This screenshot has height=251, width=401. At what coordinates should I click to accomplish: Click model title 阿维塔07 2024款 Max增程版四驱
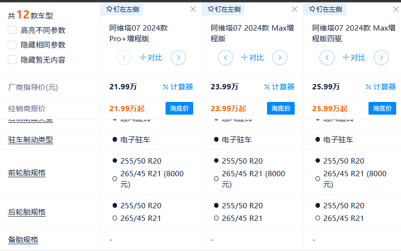[x=354, y=33]
